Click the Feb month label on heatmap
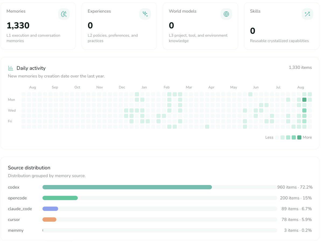 click(167, 87)
